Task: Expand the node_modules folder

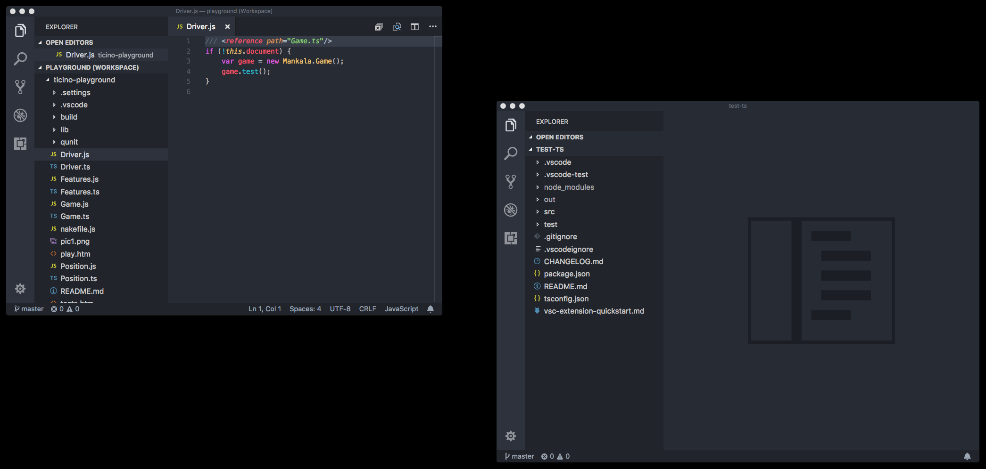Action: (569, 187)
